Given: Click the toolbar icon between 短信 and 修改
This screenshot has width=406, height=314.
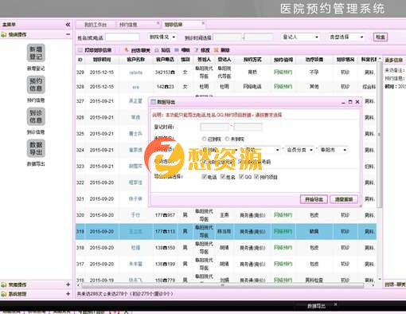Looking at the screenshot, I should tap(182, 50).
